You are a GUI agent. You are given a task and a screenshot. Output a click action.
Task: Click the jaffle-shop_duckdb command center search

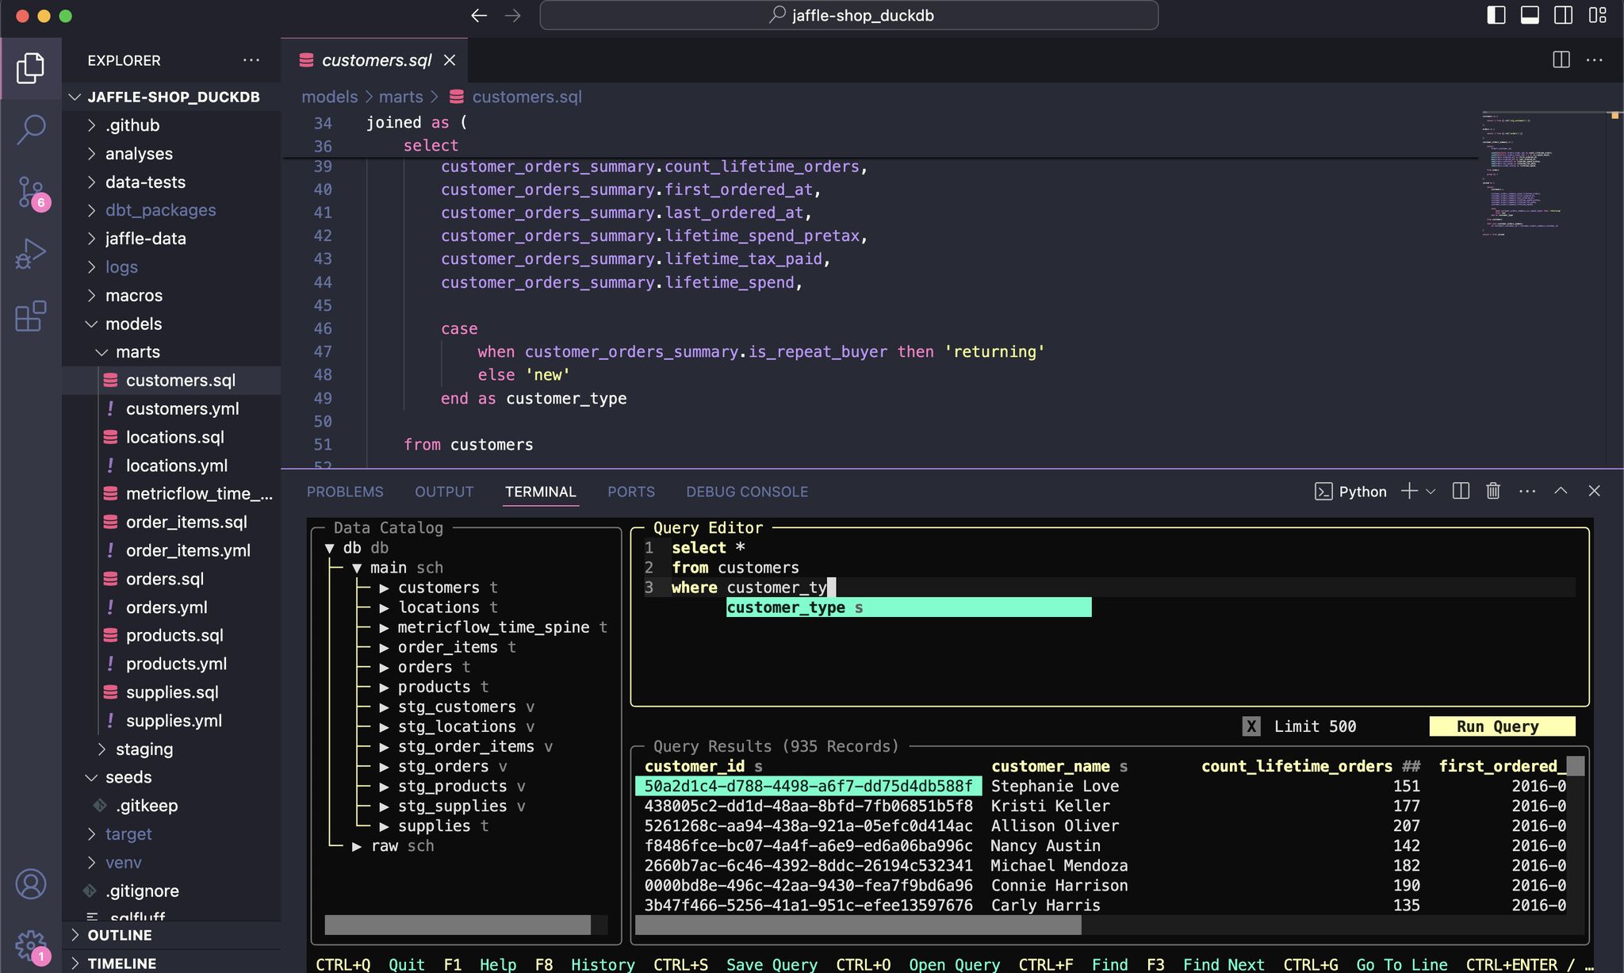[x=848, y=15]
